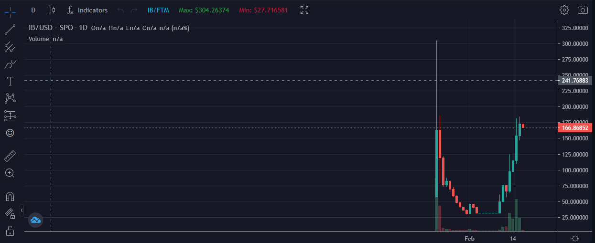
Task: Take a chart snapshot with camera
Action: tap(583, 10)
